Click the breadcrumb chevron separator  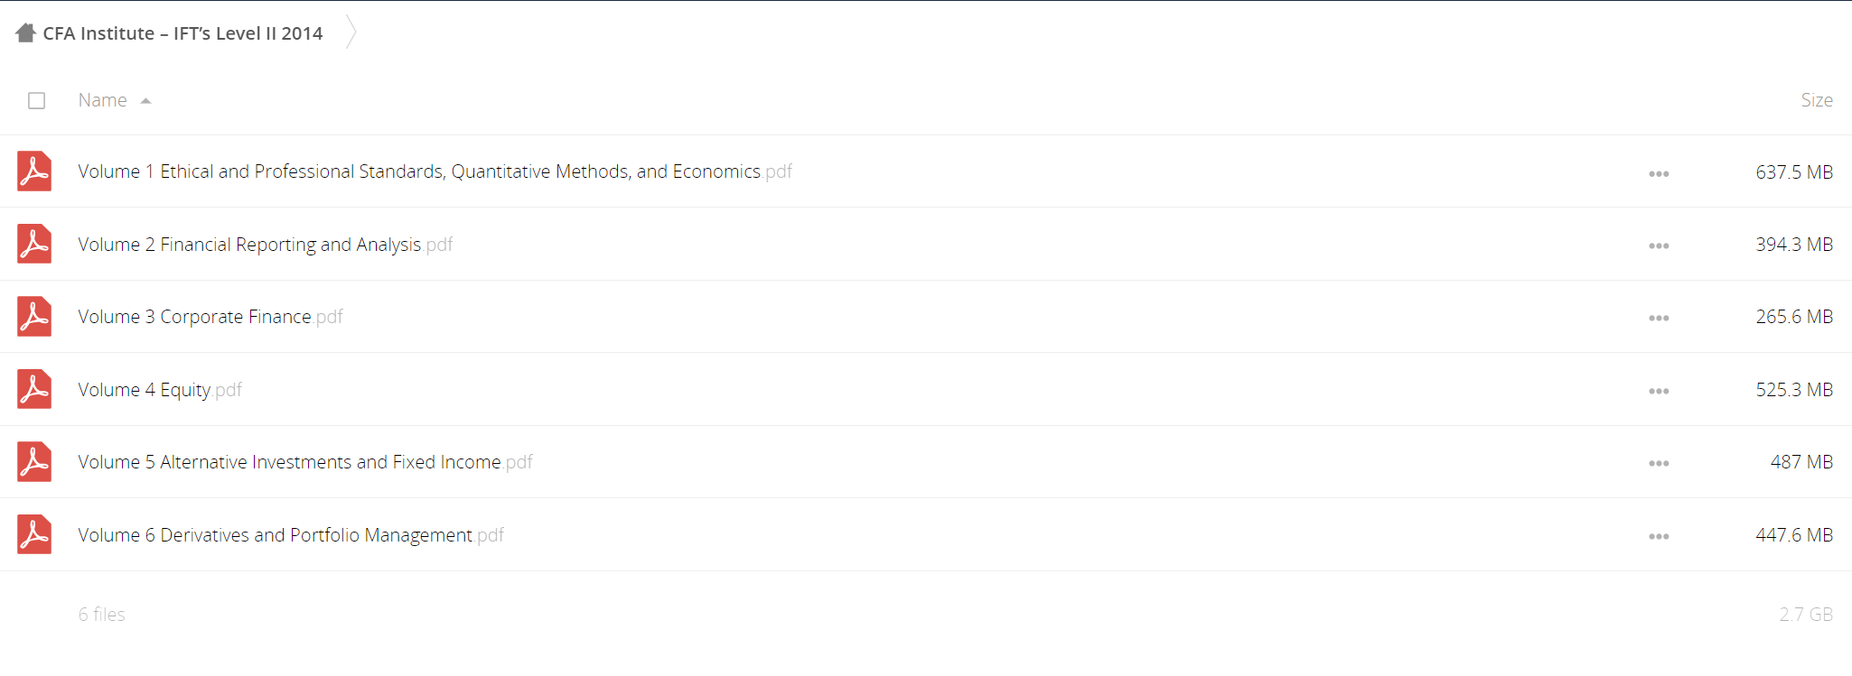click(x=351, y=32)
